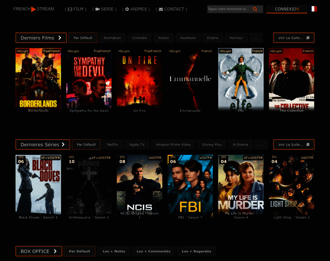The width and height of the screenshot is (330, 261).
Task: Focus the search input field
Action: click(x=229, y=9)
